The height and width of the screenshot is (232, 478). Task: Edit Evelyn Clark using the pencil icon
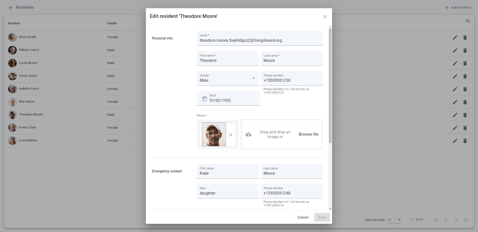click(455, 128)
